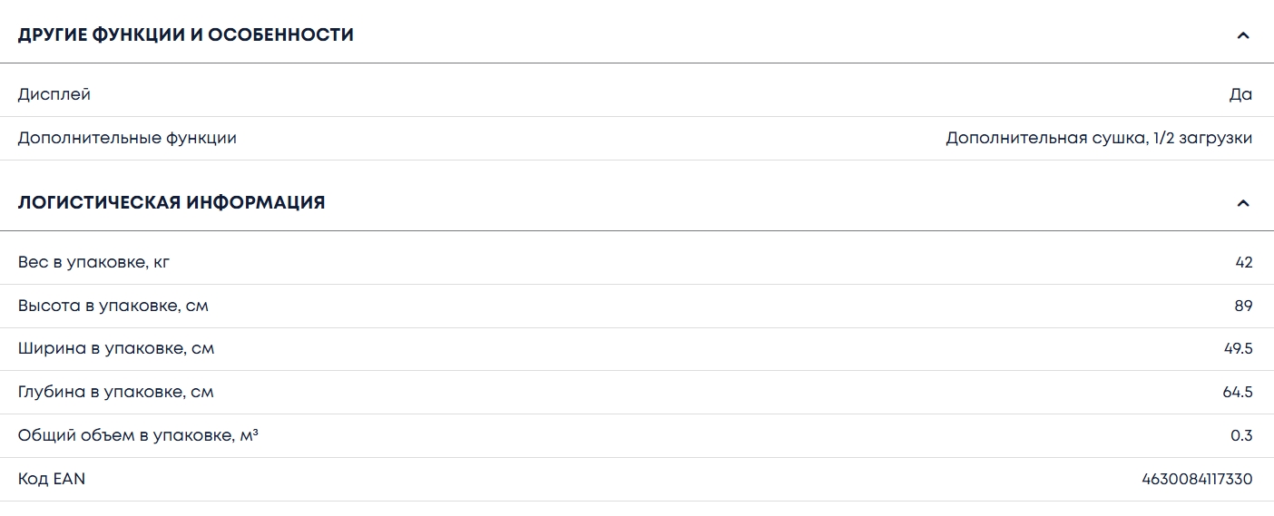Screen dimensions: 1274x516
Task: Click the 'Логистическая информация' section heading
Action: [171, 203]
